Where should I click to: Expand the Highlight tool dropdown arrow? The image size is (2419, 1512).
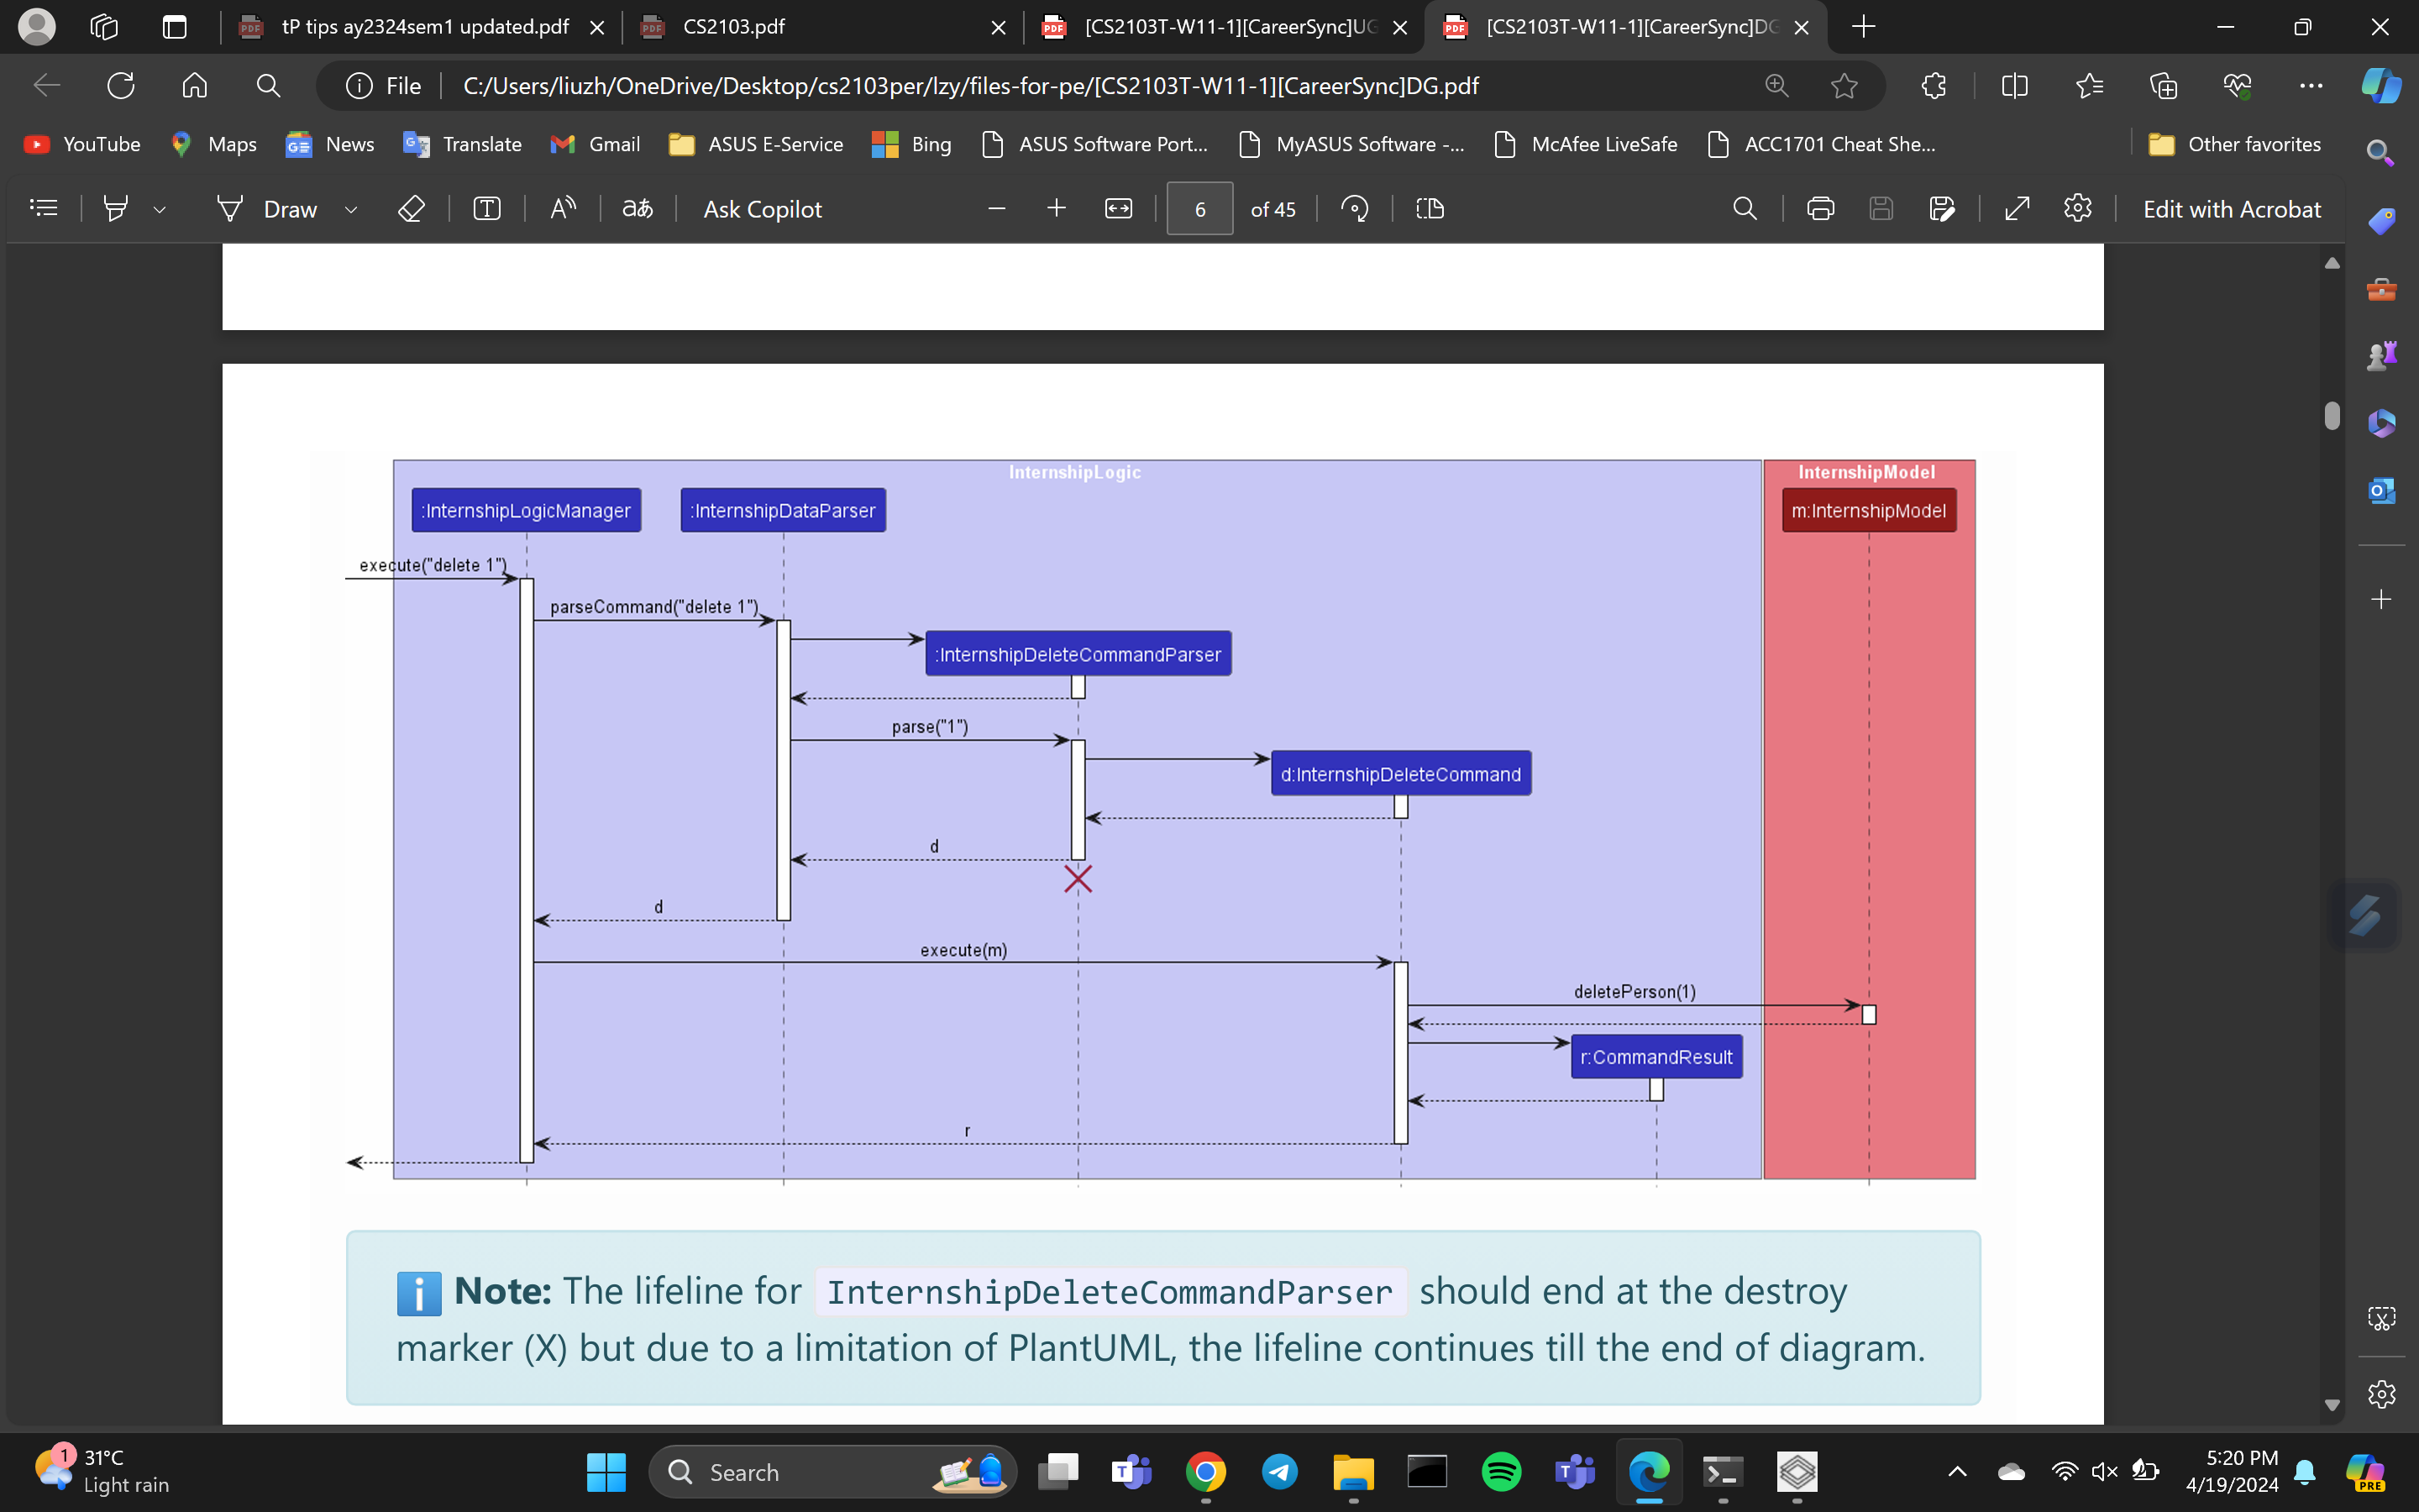(x=160, y=210)
